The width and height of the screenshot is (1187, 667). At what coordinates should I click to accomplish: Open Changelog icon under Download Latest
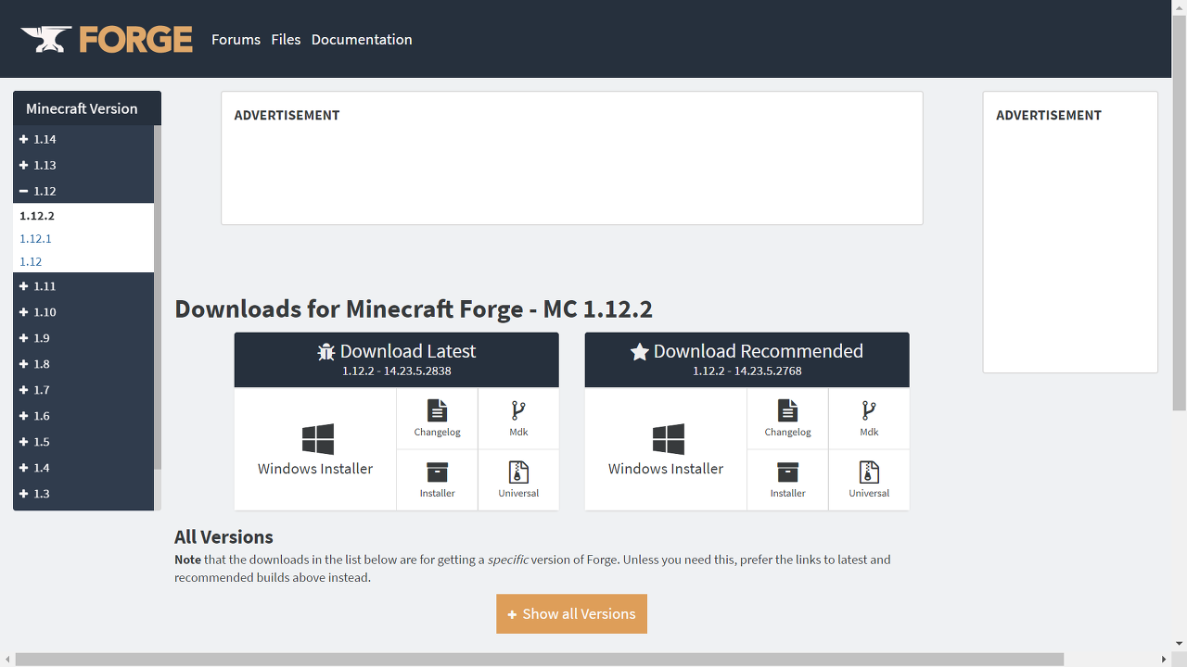[x=437, y=410]
